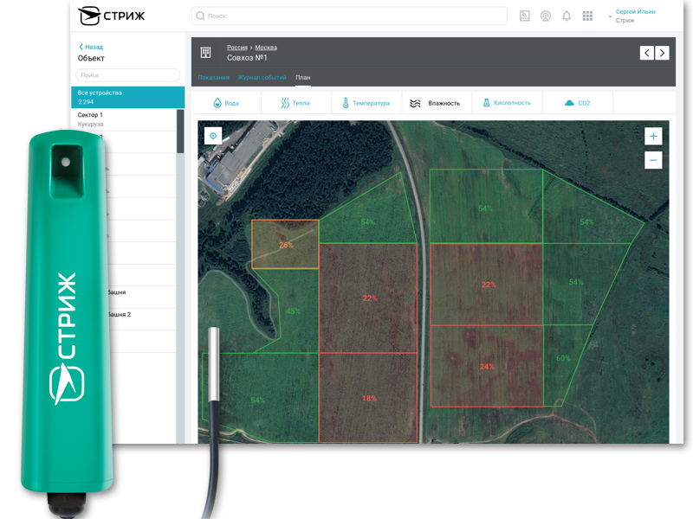Click sidebar Поиск search field
The height and width of the screenshot is (519, 693).
coord(127,75)
